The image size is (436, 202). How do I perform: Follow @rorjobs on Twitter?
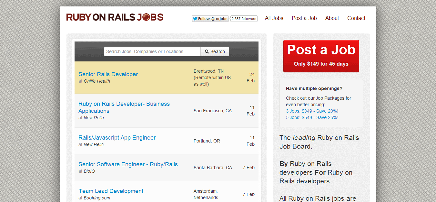tap(210, 19)
